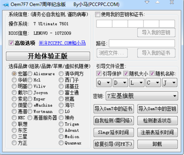The image size is (184, 155).
Task: Select Exper brand option
Action: [x=30, y=99]
